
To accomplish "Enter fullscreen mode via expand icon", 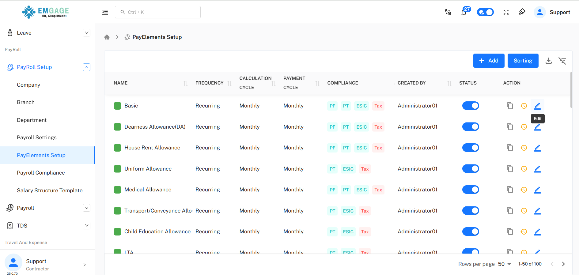I will [506, 12].
